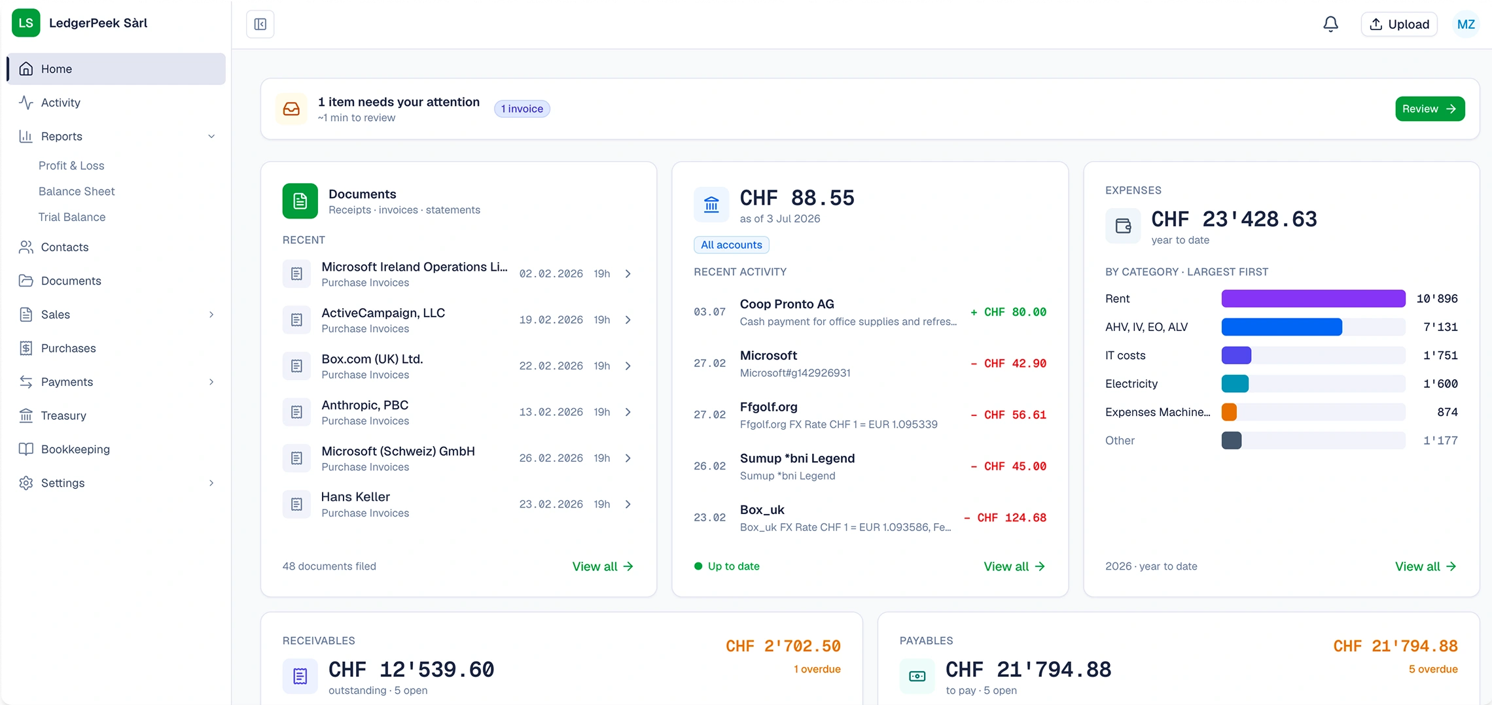The width and height of the screenshot is (1492, 705).
Task: Open Profit & Loss report
Action: (x=71, y=165)
